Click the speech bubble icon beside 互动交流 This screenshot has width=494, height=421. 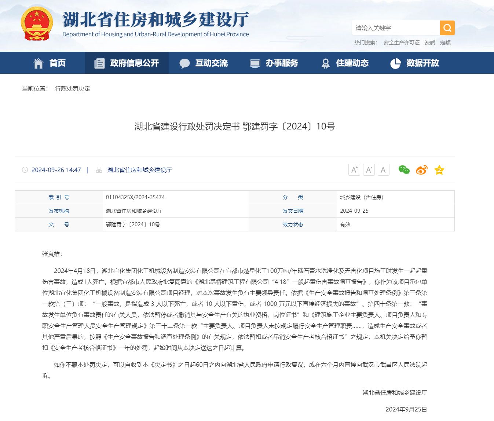184,63
